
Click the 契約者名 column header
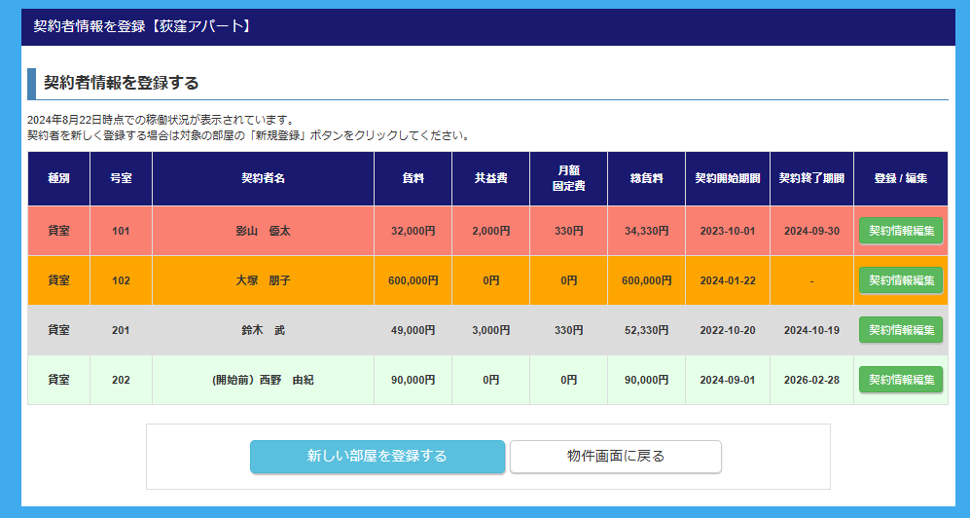(x=263, y=179)
